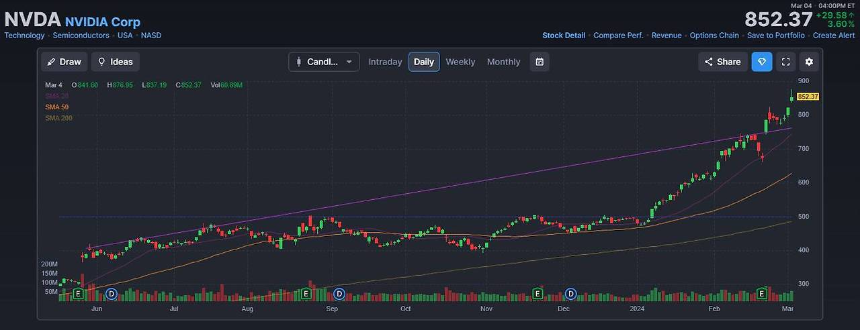Click dividend marker D in June
Screen dimensions: 860x330
[112, 294]
